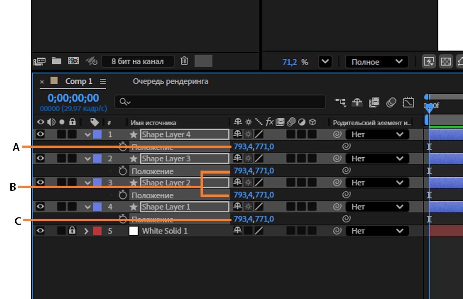Image resolution: width=463 pixels, height=299 pixels.
Task: Click the current timecode 0;00;00;00
Action: click(x=73, y=98)
